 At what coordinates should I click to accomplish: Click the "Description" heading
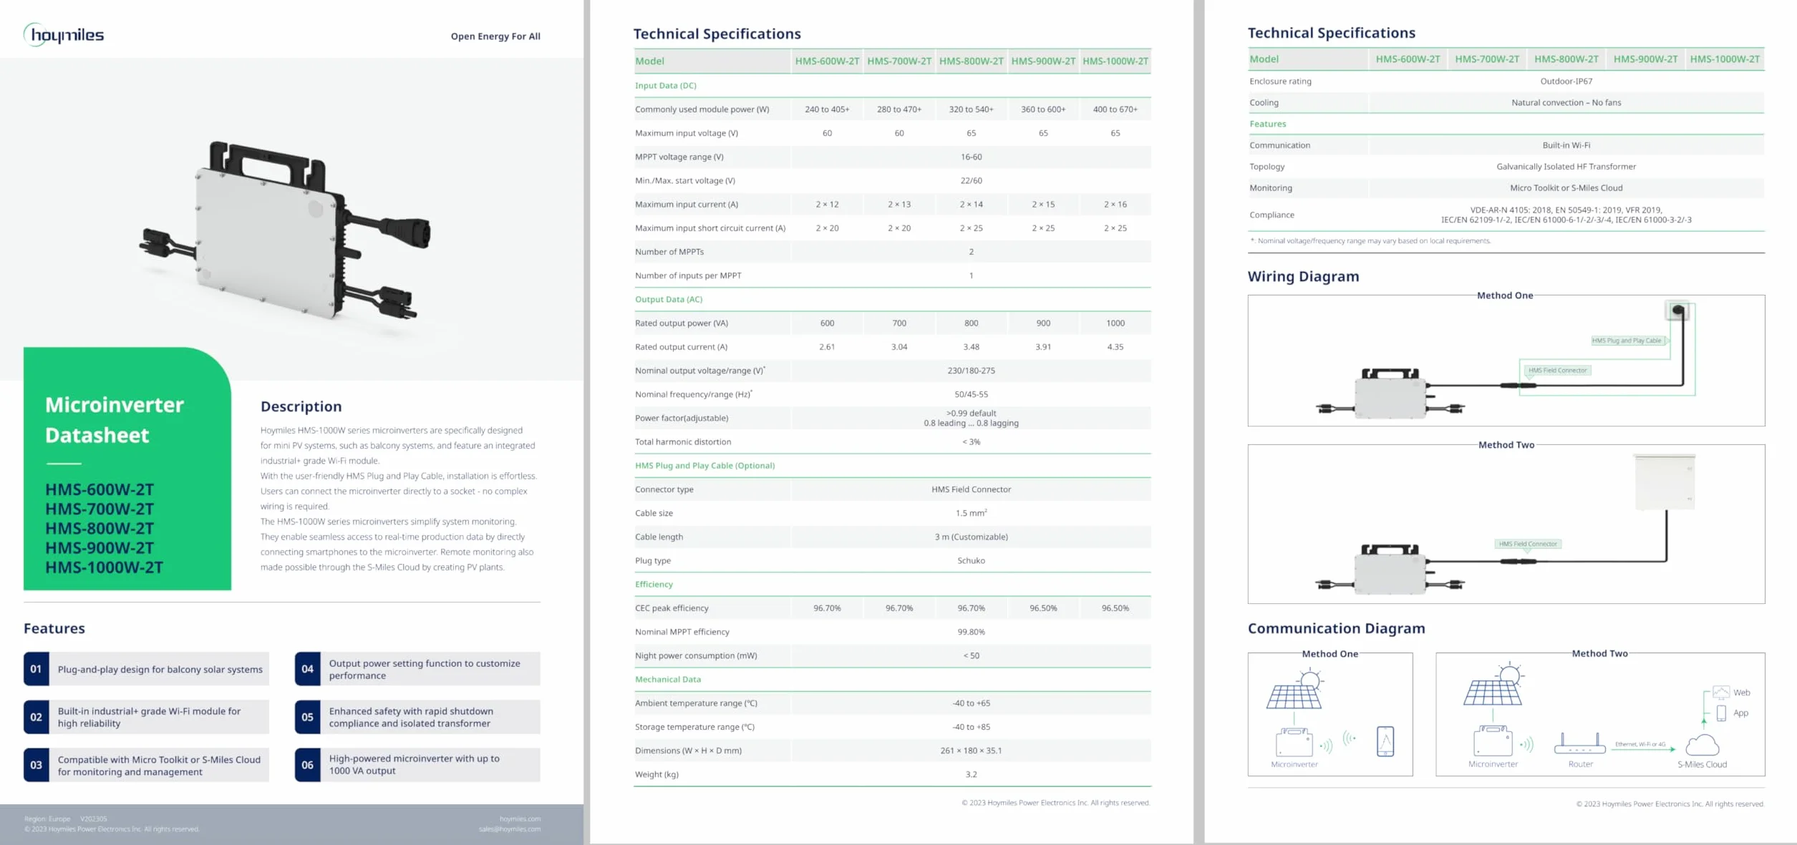pyautogui.click(x=301, y=406)
